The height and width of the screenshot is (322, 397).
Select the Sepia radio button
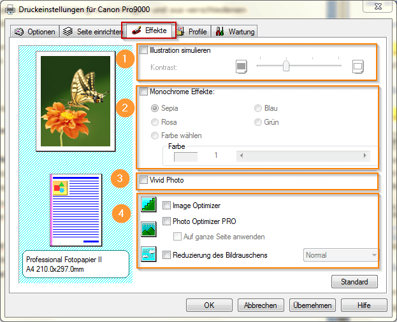tap(155, 108)
